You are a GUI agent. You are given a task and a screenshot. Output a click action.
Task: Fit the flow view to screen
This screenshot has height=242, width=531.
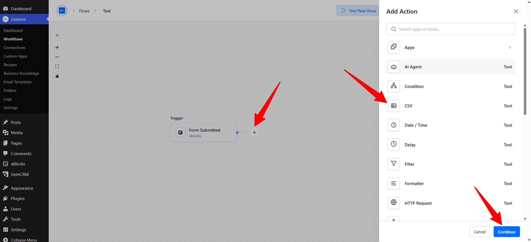pos(57,66)
